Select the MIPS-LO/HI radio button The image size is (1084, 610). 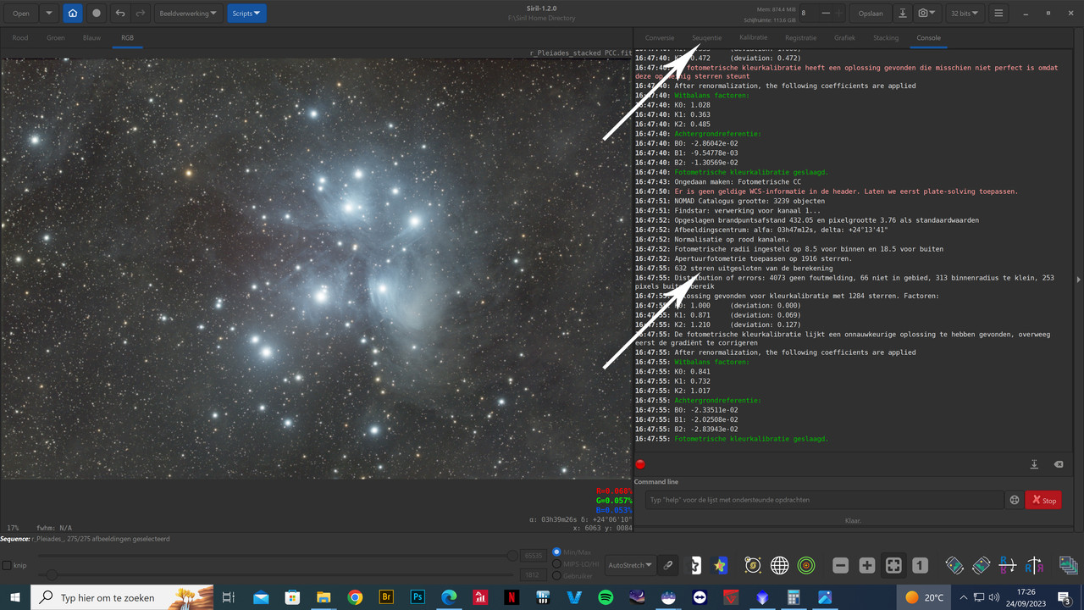556,563
